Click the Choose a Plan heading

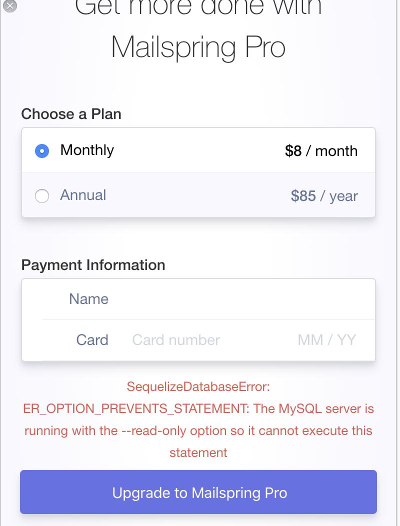[x=71, y=114]
